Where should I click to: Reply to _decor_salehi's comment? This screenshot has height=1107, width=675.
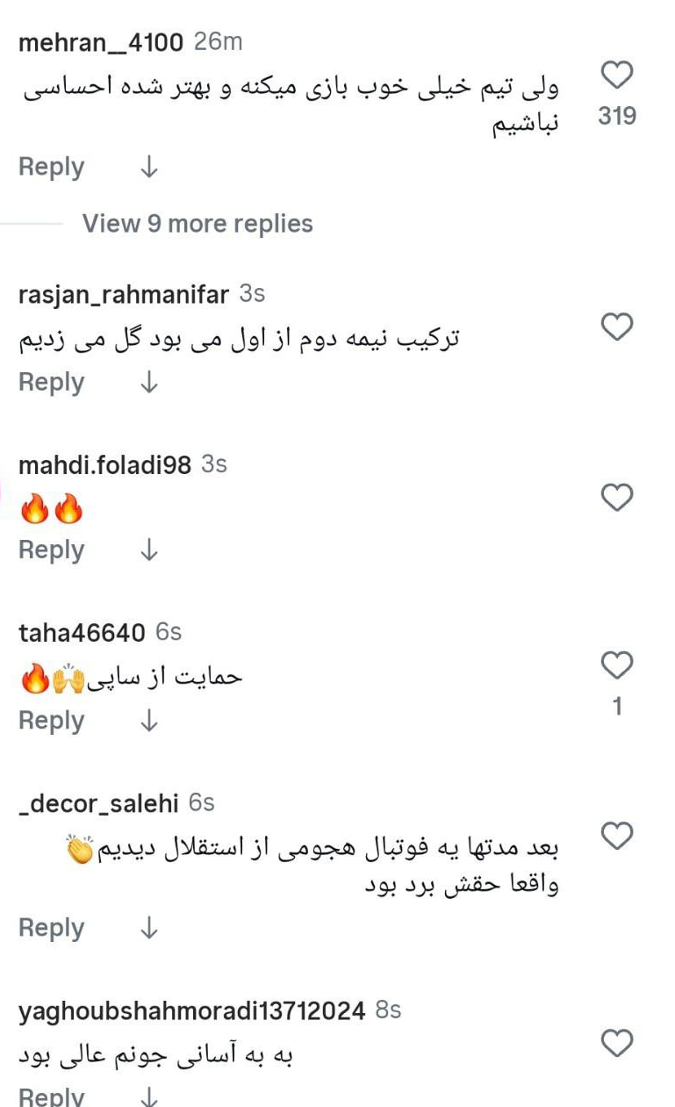(x=52, y=927)
